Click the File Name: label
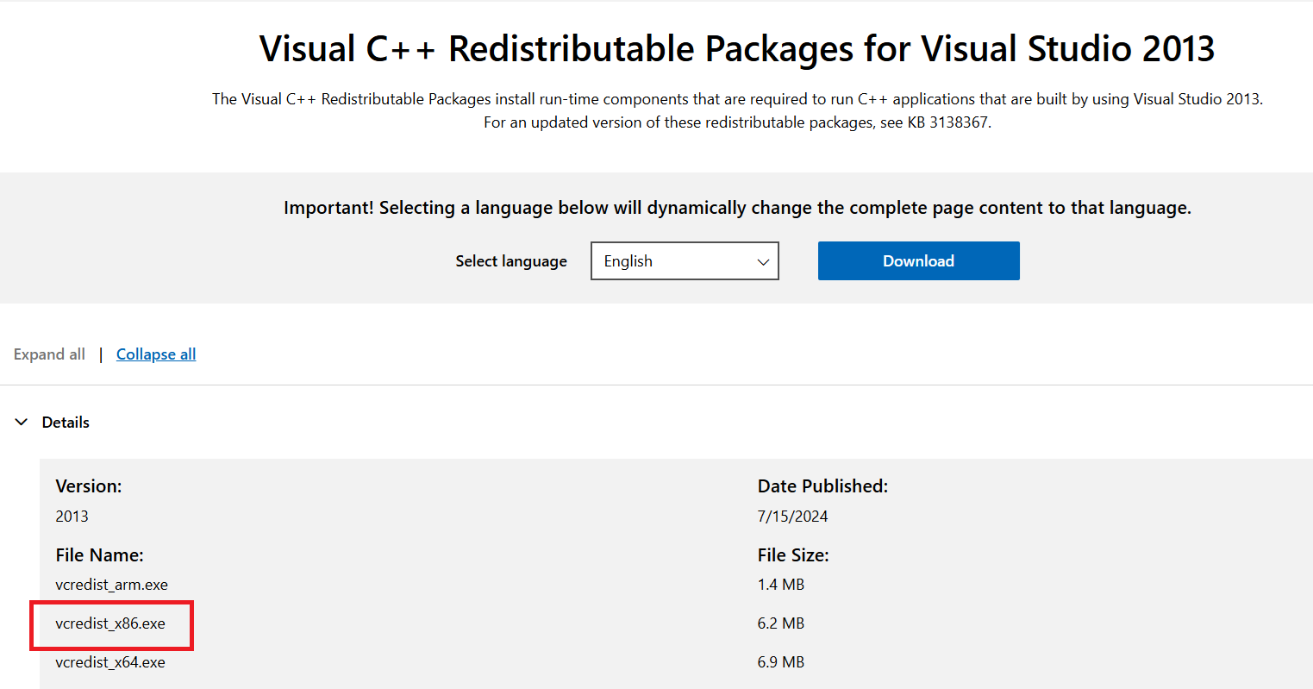The image size is (1313, 689). coord(99,555)
